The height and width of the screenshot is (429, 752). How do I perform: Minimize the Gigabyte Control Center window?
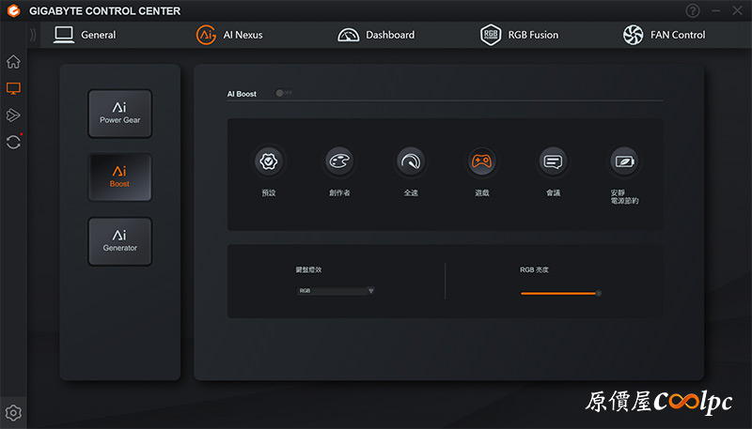[716, 10]
